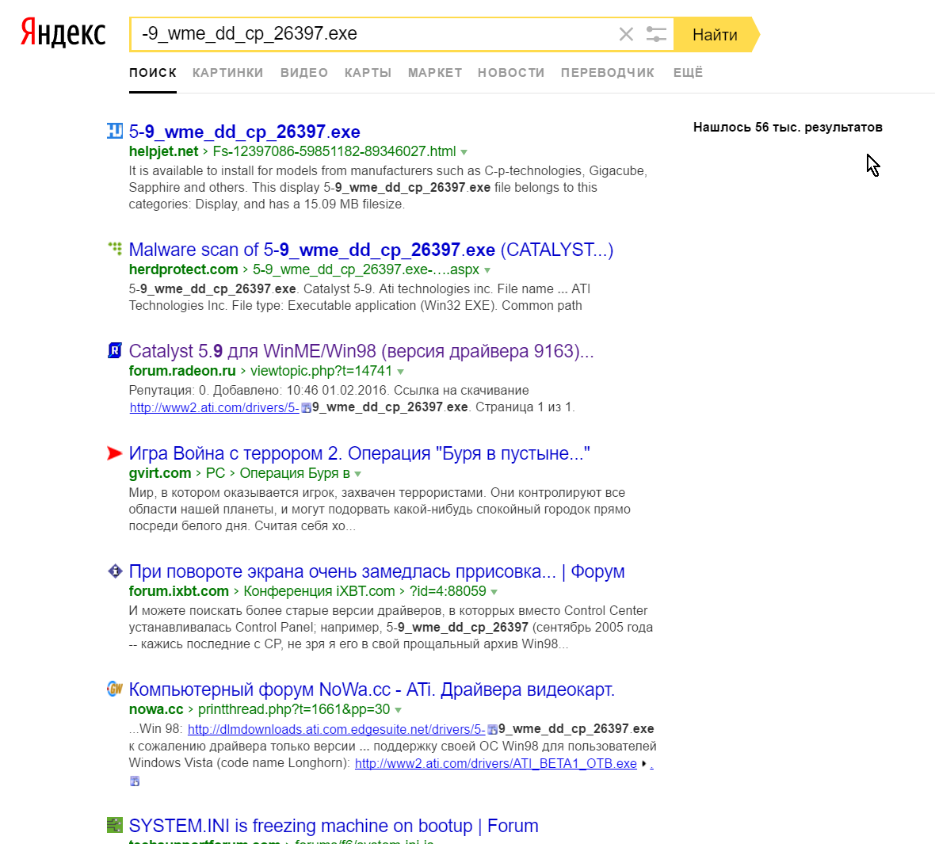935x844 pixels.
Task: Click the helpjet.net green domain link
Action: [x=163, y=151]
